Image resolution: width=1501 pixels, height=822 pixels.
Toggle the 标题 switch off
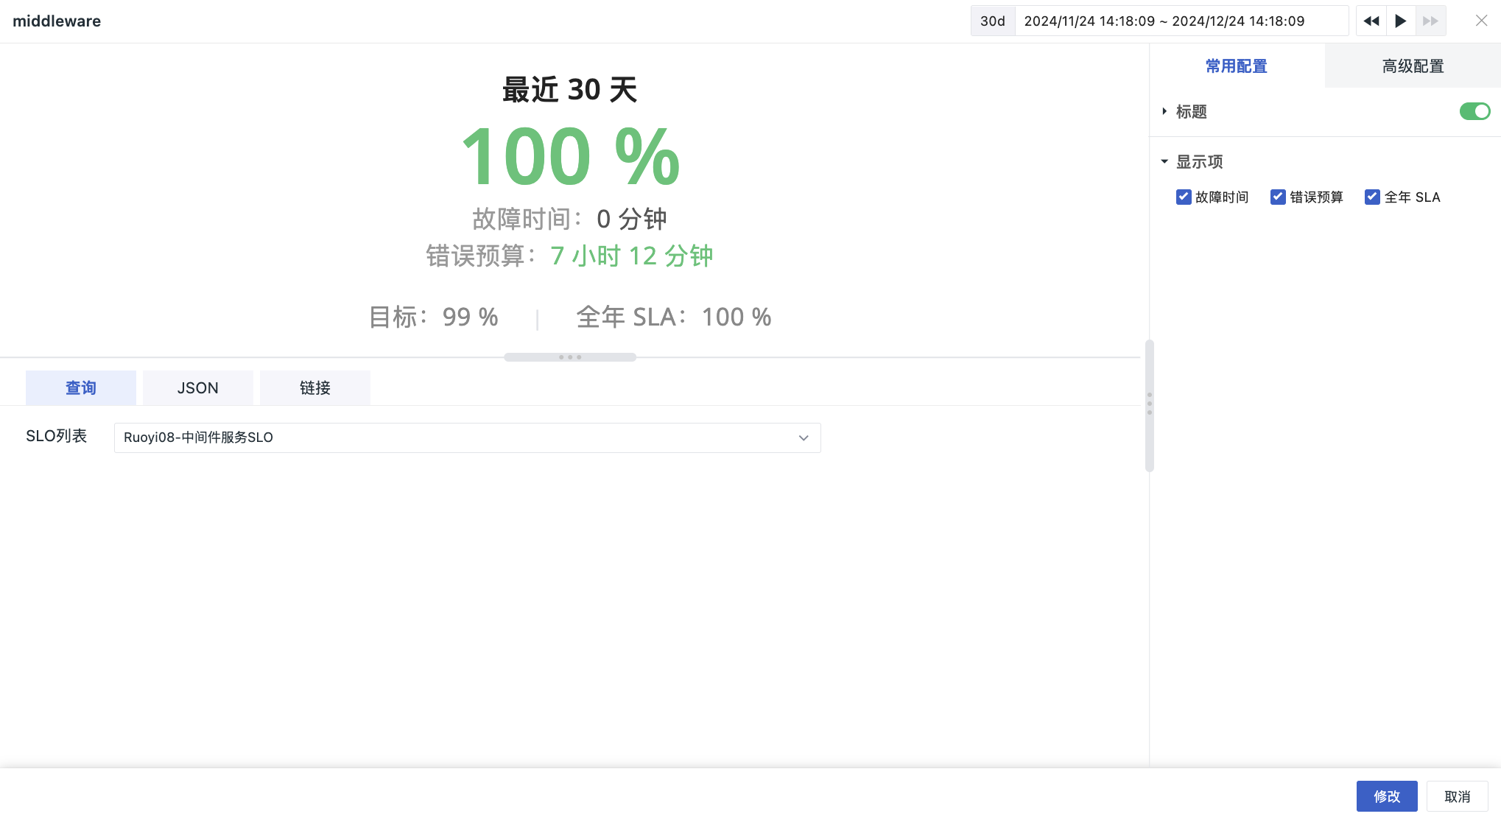point(1474,111)
